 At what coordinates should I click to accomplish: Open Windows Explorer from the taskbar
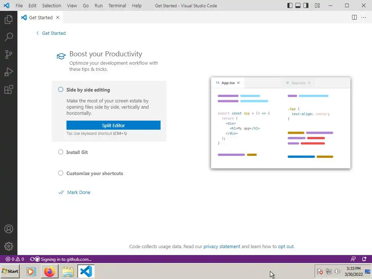[68, 271]
